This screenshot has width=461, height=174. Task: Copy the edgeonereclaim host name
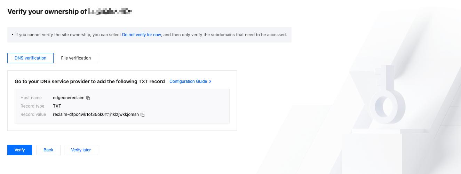[x=88, y=98]
